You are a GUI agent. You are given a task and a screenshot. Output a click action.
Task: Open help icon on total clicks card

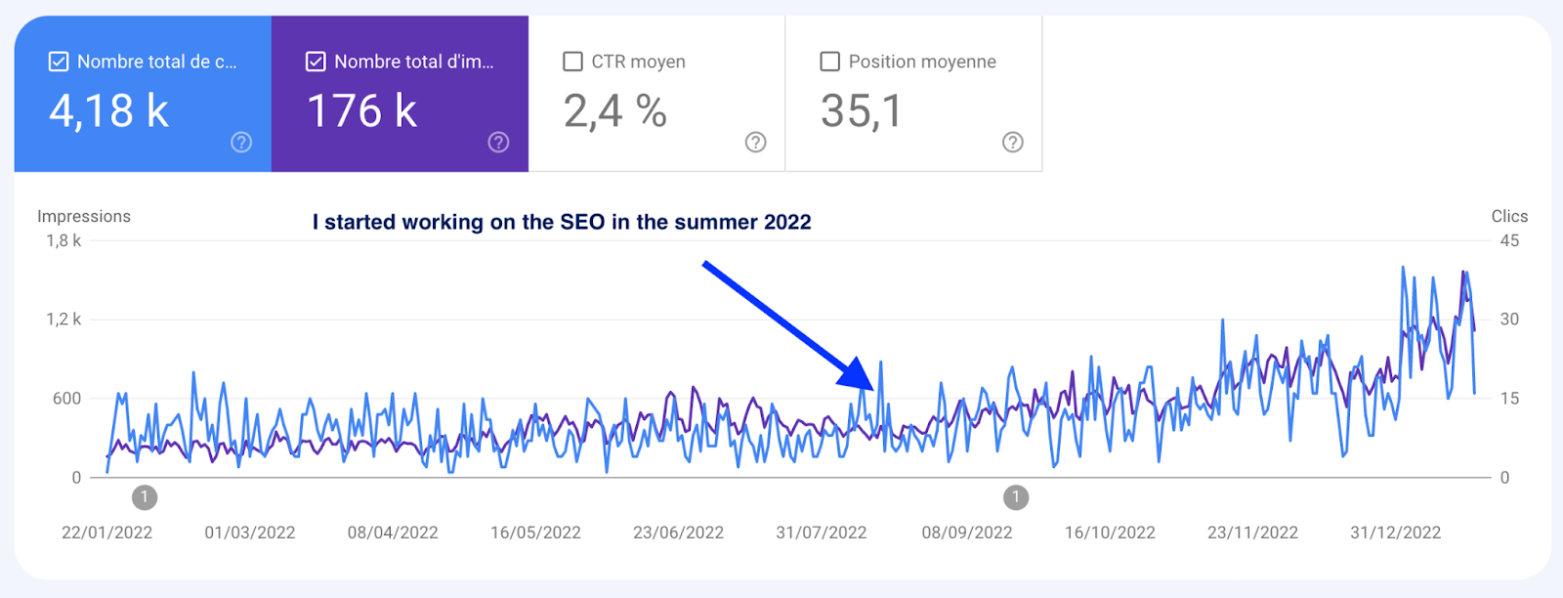(x=241, y=143)
